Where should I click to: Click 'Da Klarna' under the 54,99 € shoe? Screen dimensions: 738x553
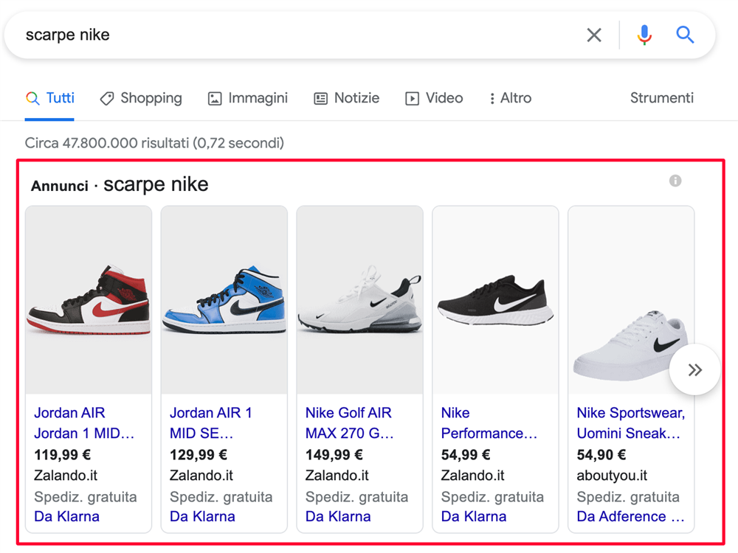[x=473, y=516]
